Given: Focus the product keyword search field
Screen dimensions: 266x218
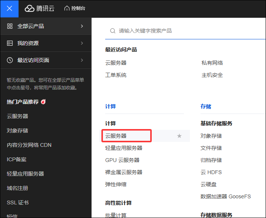Looking at the screenshot, I should (185, 31).
